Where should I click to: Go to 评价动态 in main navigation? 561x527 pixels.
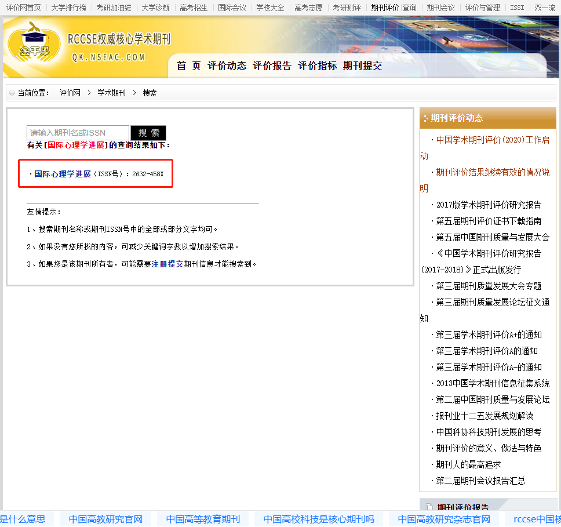click(227, 66)
